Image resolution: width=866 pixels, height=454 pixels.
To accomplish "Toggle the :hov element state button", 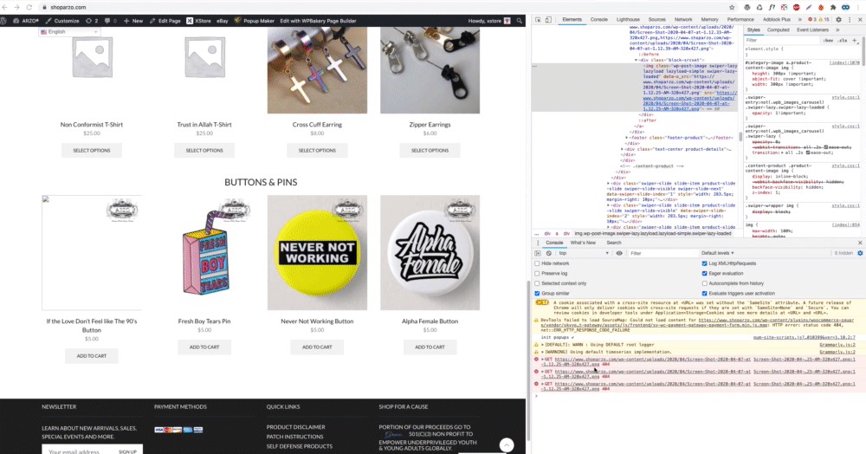I will click(829, 41).
